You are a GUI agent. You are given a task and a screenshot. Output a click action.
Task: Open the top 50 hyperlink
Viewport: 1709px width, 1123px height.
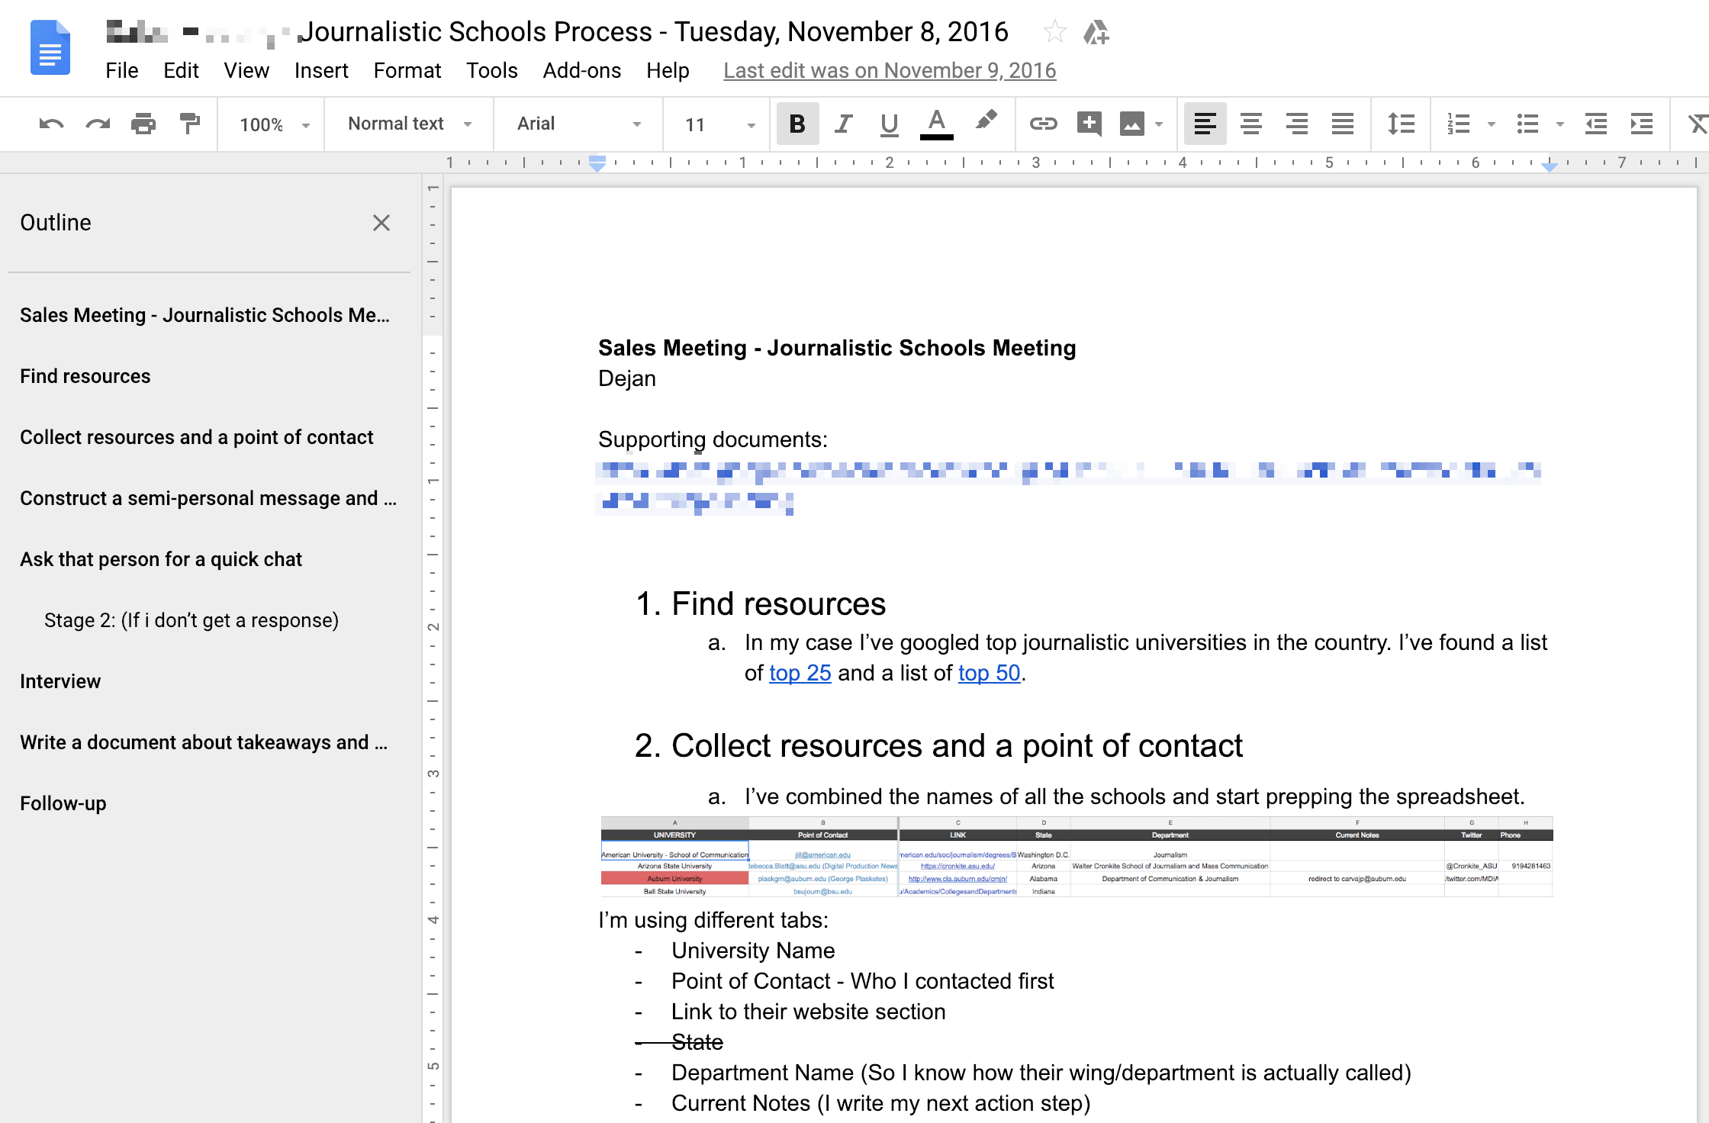(x=989, y=673)
